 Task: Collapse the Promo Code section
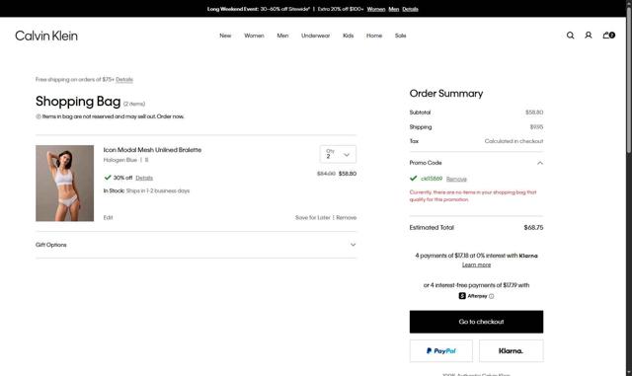[x=476, y=163]
